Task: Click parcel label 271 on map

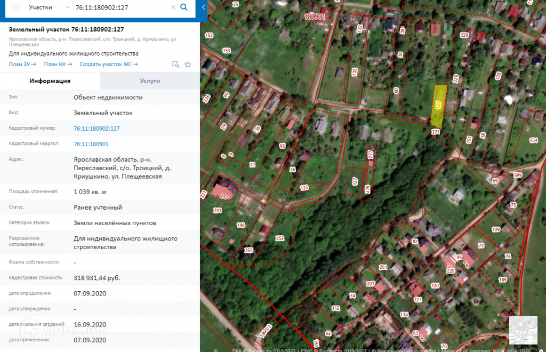Action: click(x=436, y=132)
